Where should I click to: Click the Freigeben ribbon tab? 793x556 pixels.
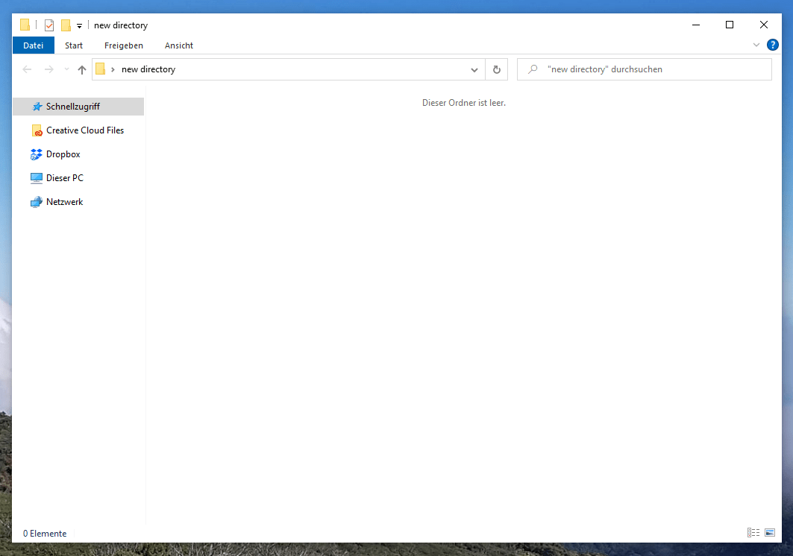(123, 45)
